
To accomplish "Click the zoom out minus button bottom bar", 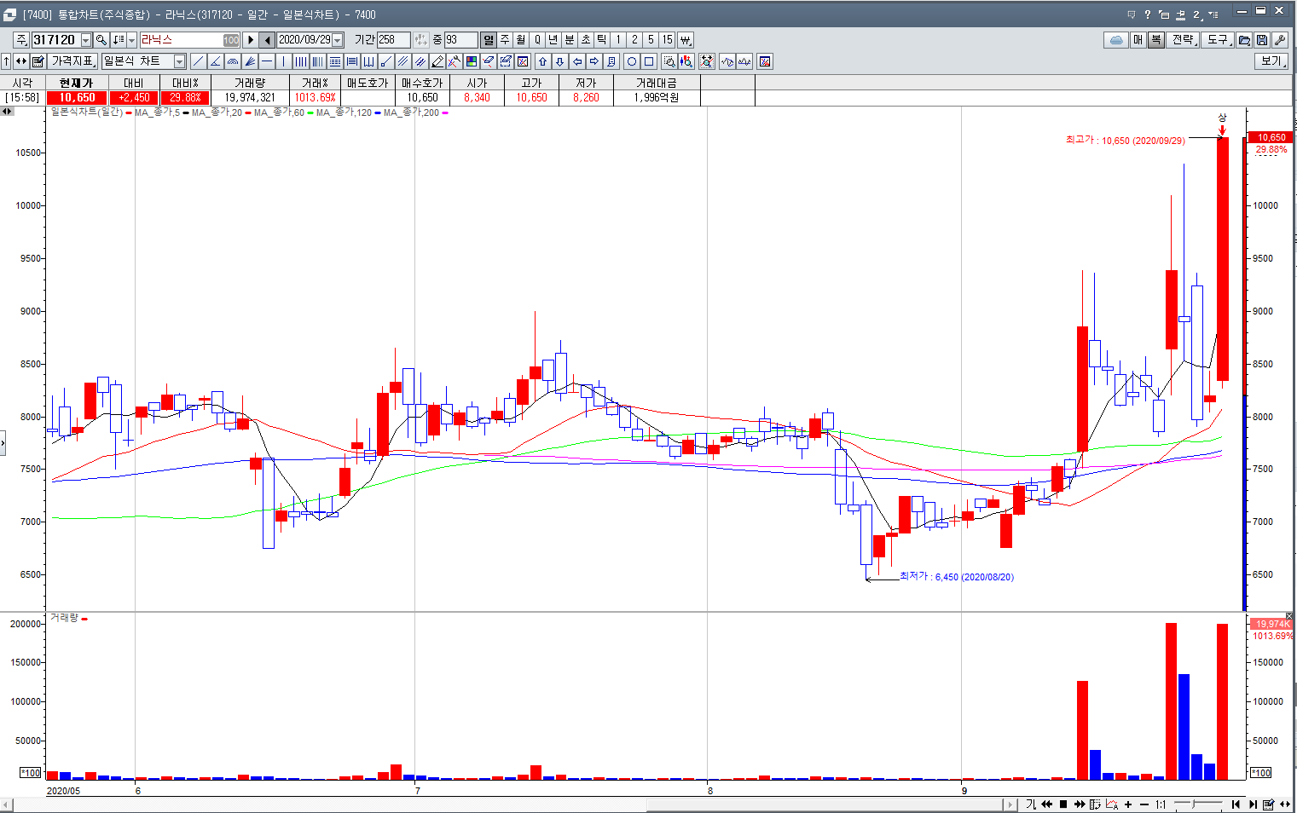I will click(1144, 804).
